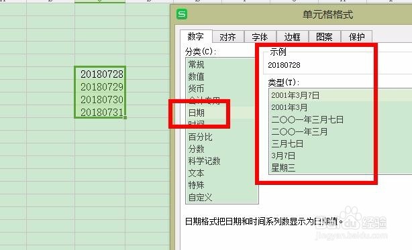Select type 三月七日
The height and width of the screenshot is (250, 412).
287,143
